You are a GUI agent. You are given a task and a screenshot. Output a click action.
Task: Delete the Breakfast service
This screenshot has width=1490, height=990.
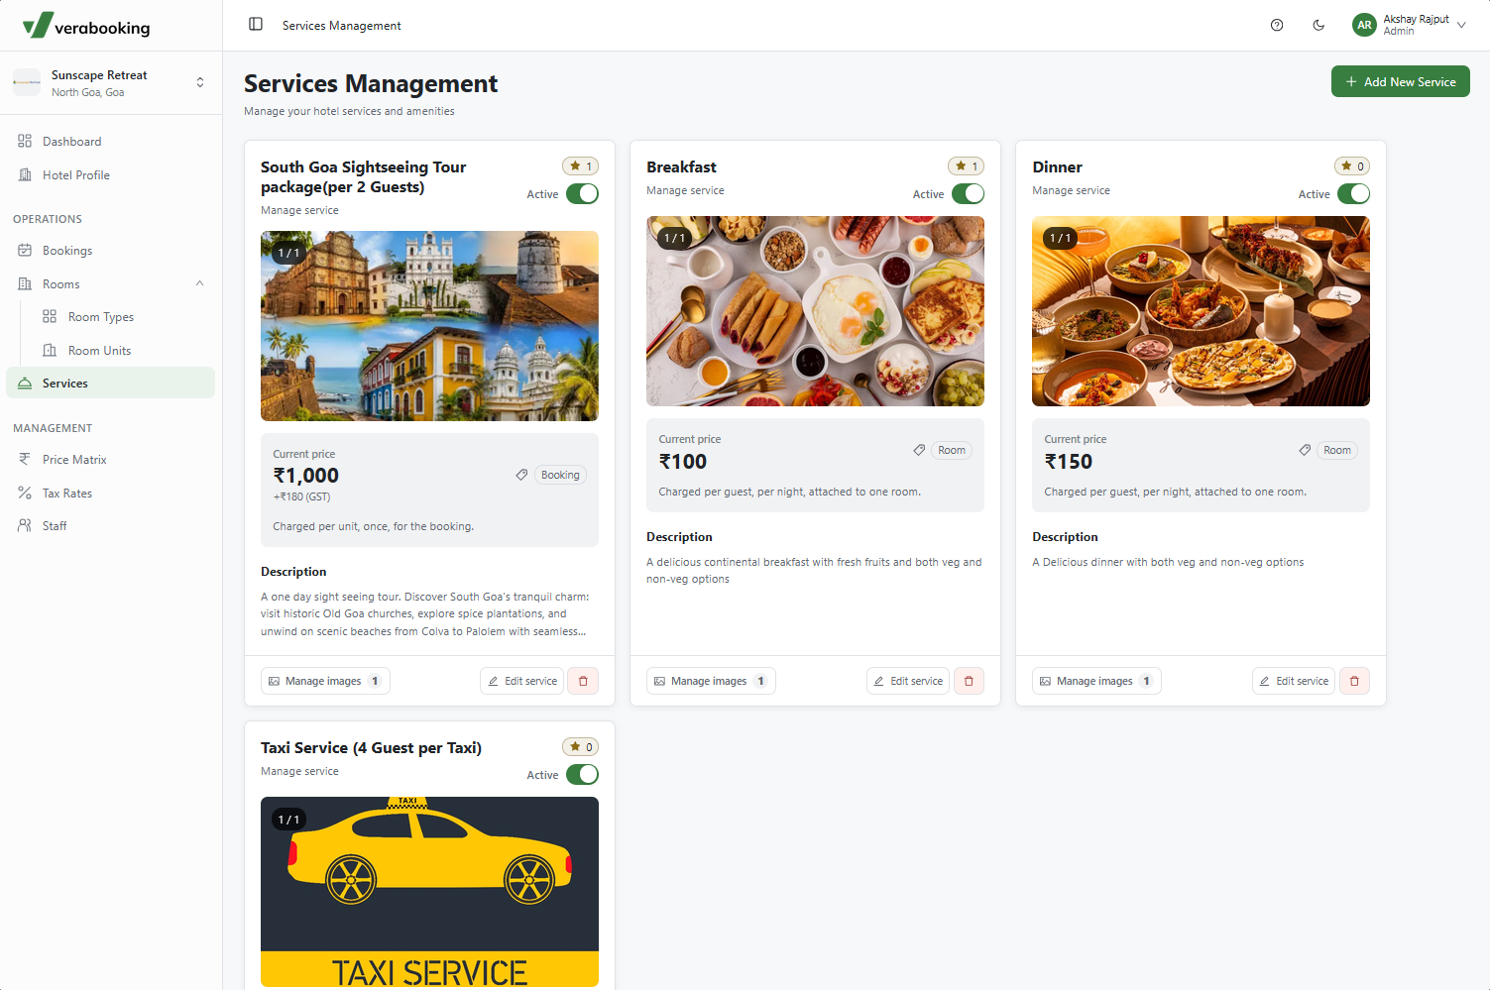click(x=969, y=681)
